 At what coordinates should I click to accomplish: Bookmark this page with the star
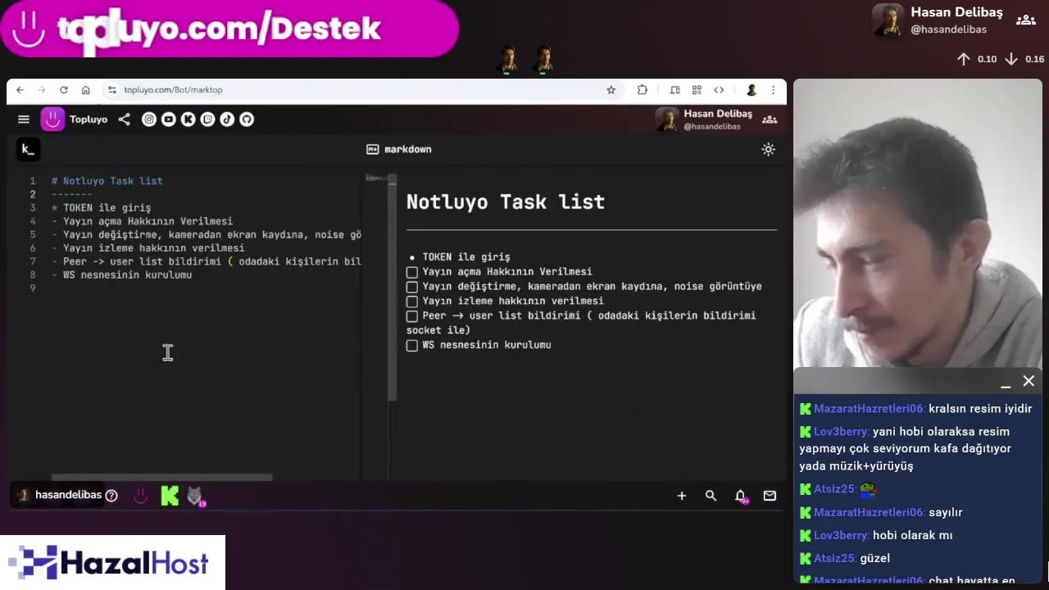click(x=611, y=90)
